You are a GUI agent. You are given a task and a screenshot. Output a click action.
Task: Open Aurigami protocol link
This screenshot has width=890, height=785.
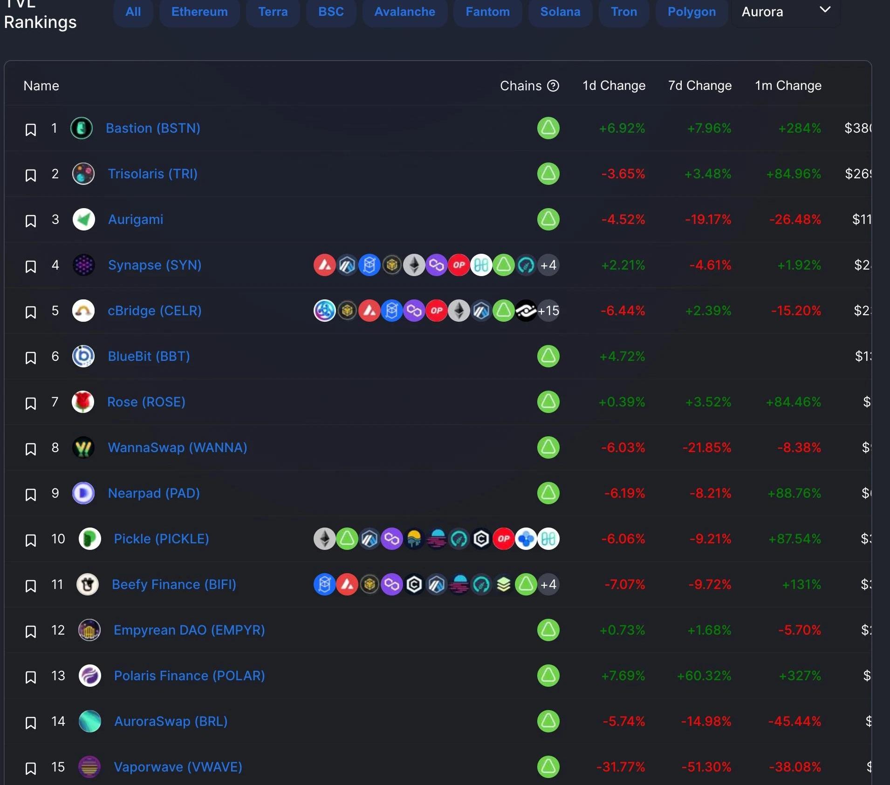pyautogui.click(x=136, y=219)
